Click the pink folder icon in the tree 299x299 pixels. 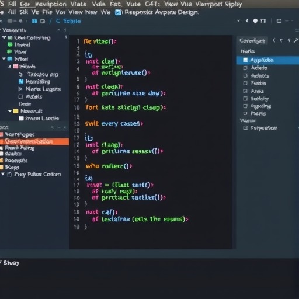click(x=16, y=67)
